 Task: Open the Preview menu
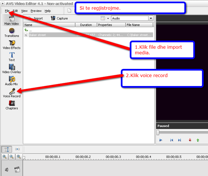(36, 11)
